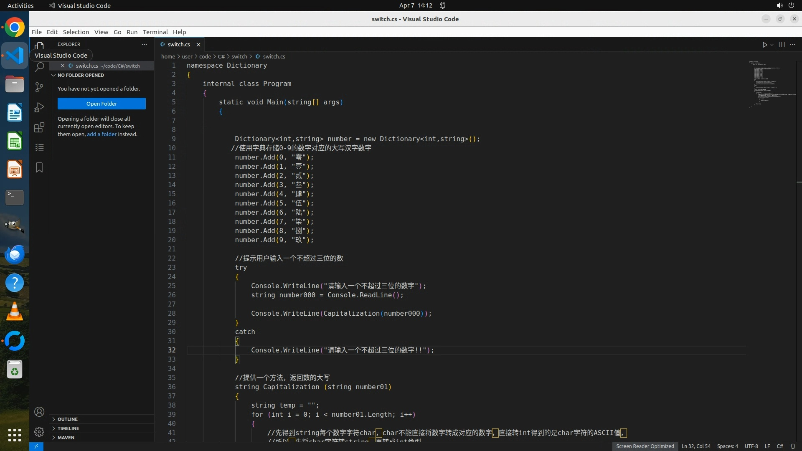Toggle Screen Reader Optimized status item

(x=645, y=446)
